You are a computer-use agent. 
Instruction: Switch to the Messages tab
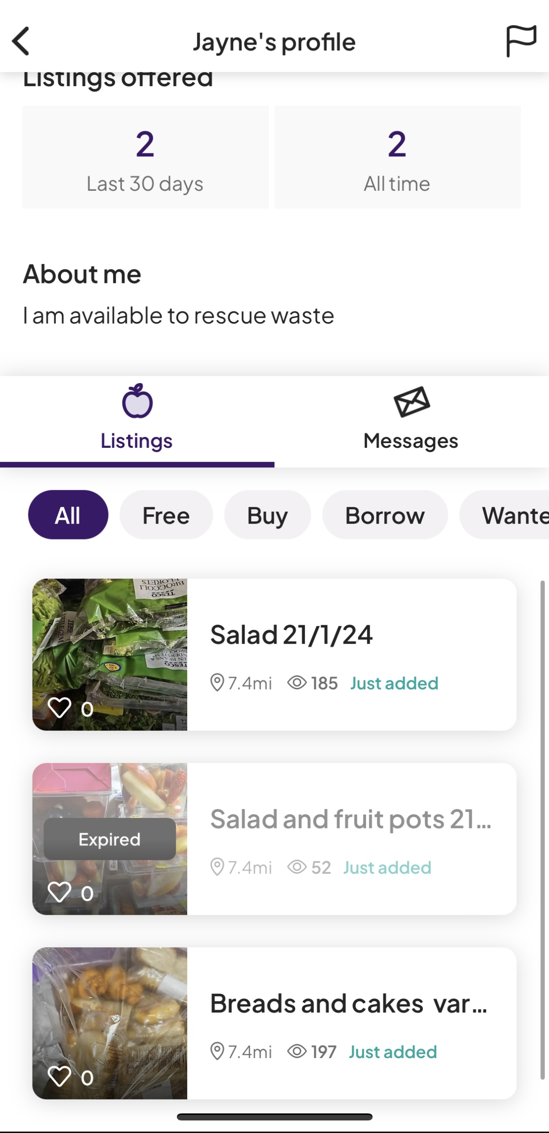click(411, 440)
